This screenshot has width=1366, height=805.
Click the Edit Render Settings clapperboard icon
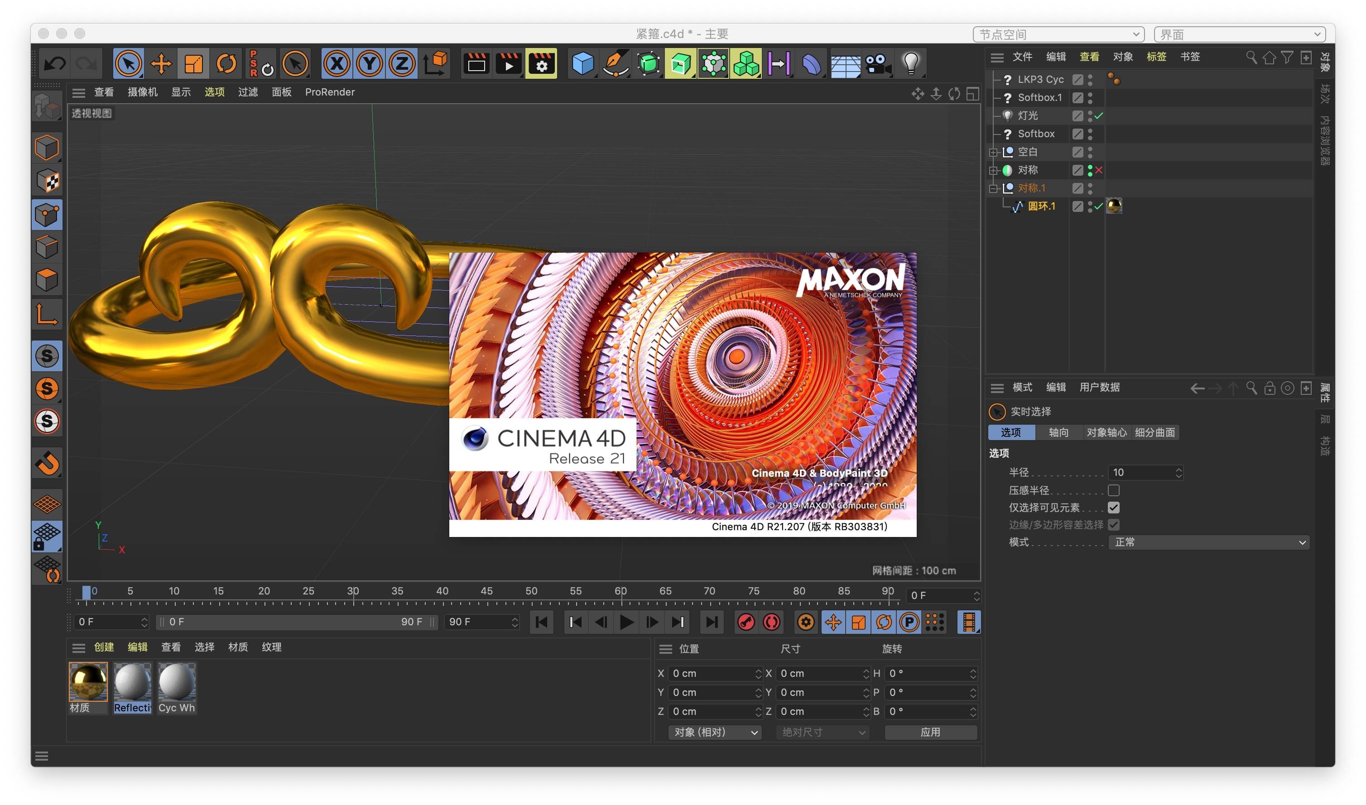pos(541,64)
